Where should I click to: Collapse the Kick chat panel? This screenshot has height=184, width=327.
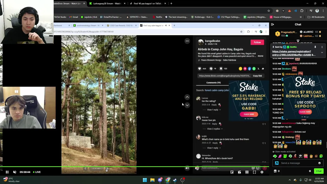272,25
